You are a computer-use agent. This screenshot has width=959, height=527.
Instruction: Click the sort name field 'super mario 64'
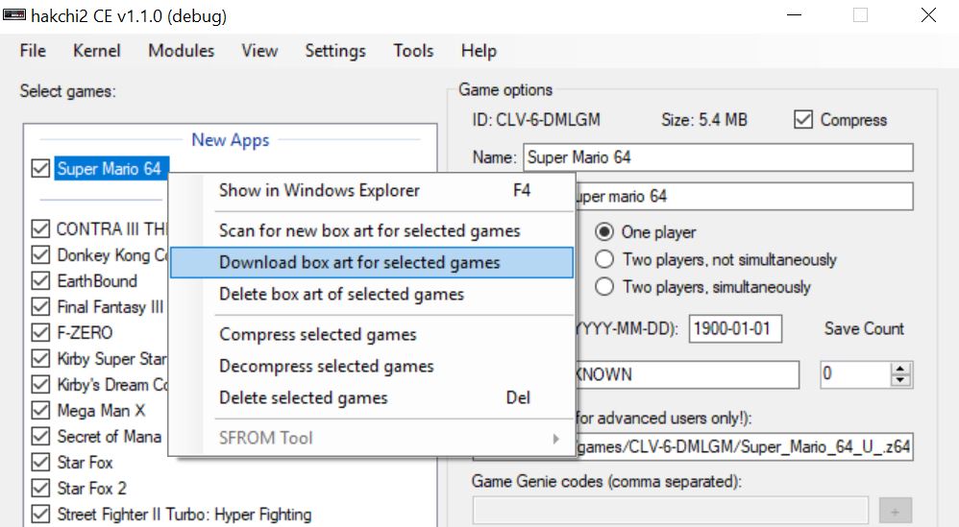pyautogui.click(x=744, y=197)
